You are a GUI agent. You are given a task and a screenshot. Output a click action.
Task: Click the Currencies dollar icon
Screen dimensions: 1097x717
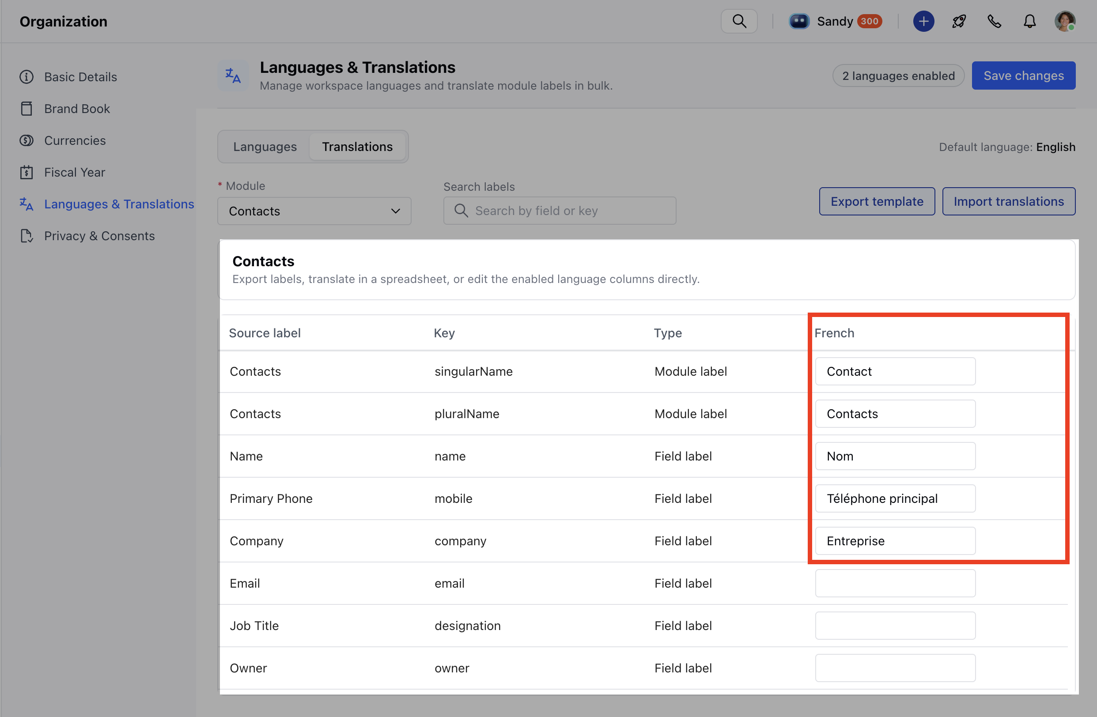point(27,140)
